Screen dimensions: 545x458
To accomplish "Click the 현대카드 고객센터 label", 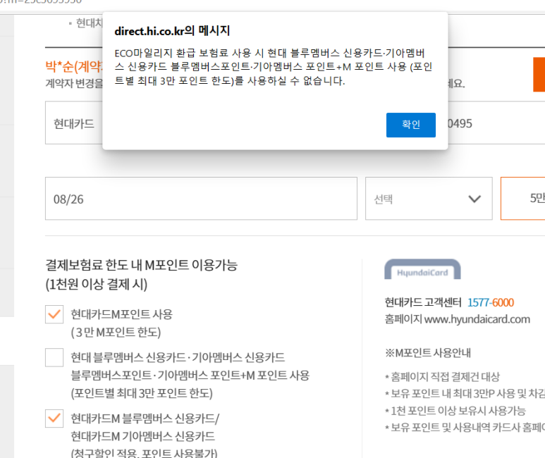I will point(422,303).
